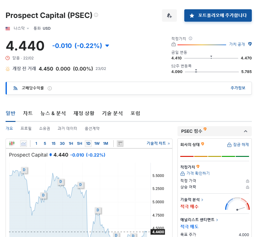The width and height of the screenshot is (258, 237).
Task: Click info icon next to 고배당수익률
Action: pos(50,88)
